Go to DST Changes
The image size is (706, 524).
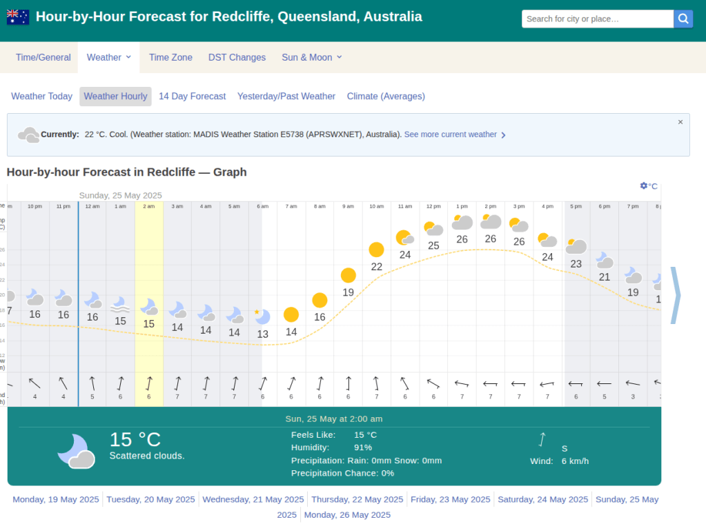point(237,57)
